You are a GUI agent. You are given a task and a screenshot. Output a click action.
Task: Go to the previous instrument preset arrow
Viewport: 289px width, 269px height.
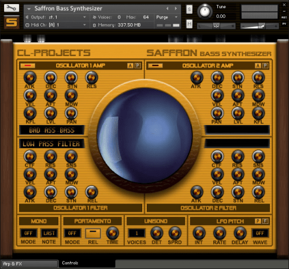167,9
